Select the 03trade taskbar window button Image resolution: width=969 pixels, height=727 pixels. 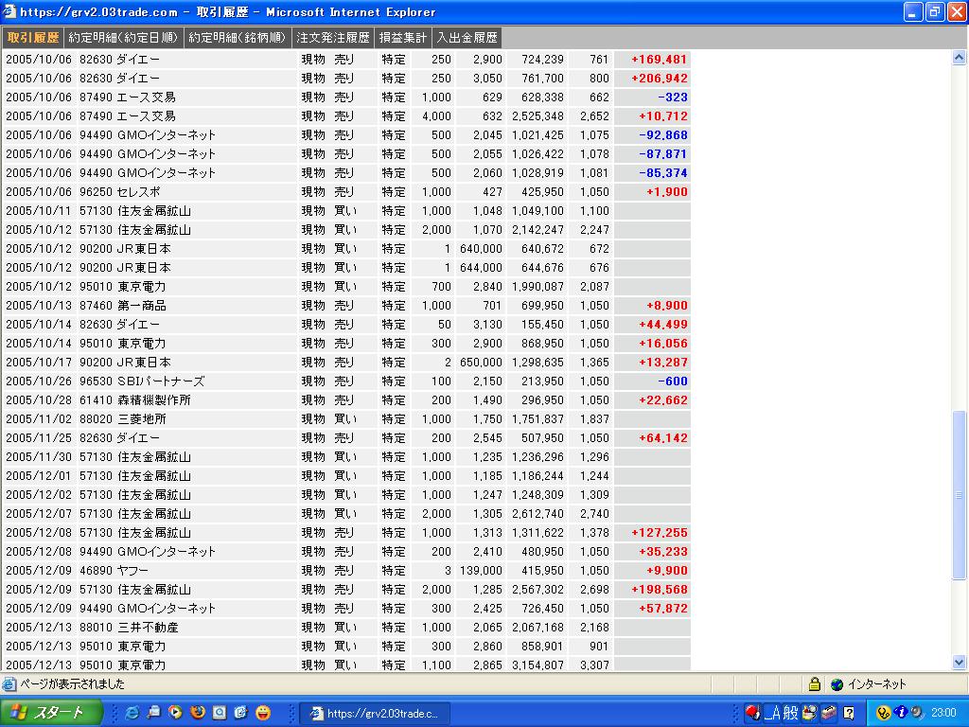tap(375, 713)
